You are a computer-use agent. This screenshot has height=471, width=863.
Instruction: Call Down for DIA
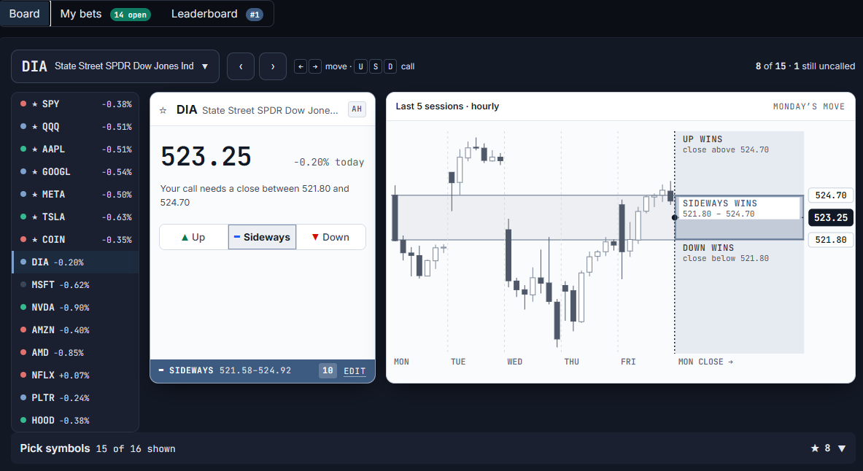pyautogui.click(x=330, y=237)
